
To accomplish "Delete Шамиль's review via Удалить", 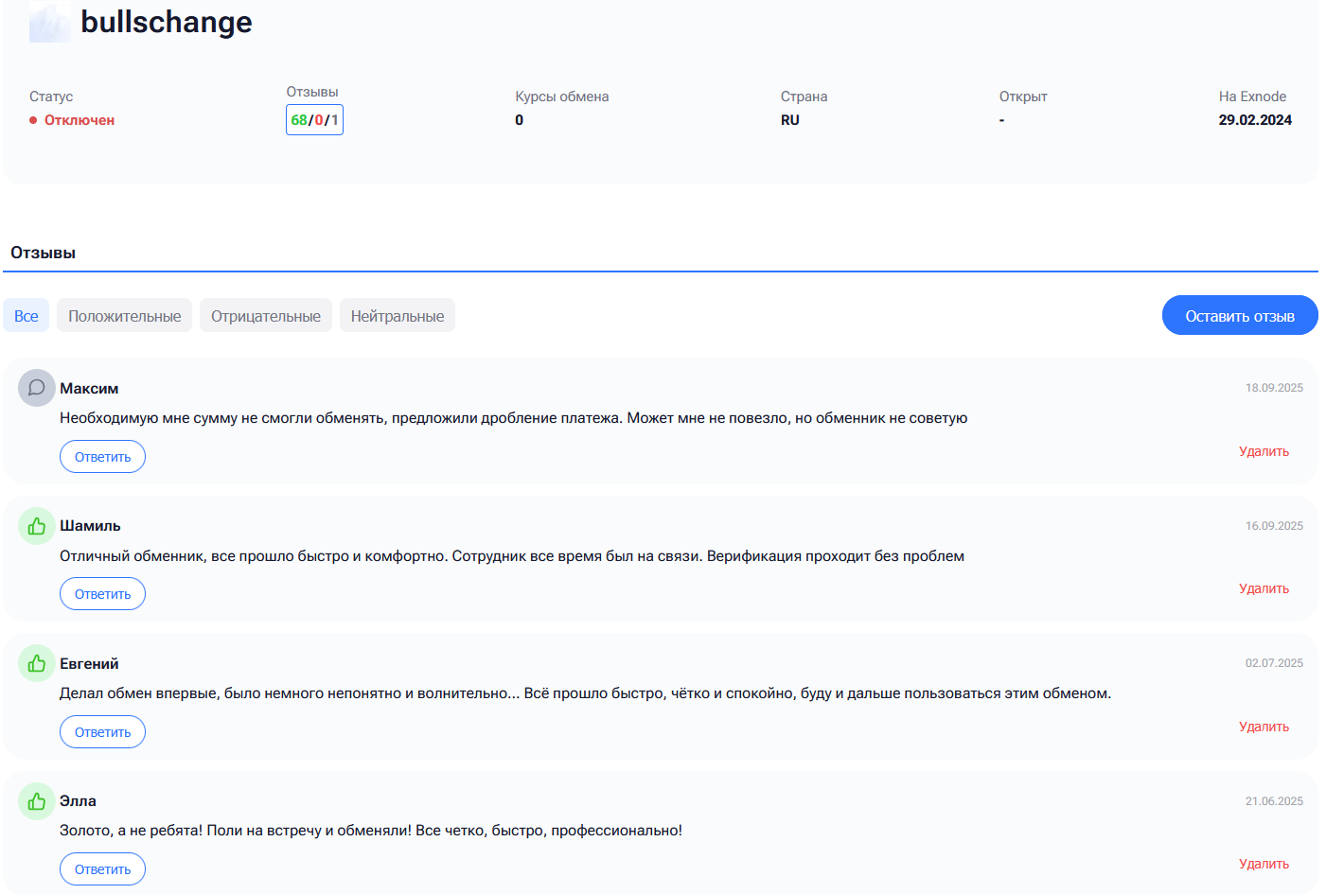I will pos(1264,588).
